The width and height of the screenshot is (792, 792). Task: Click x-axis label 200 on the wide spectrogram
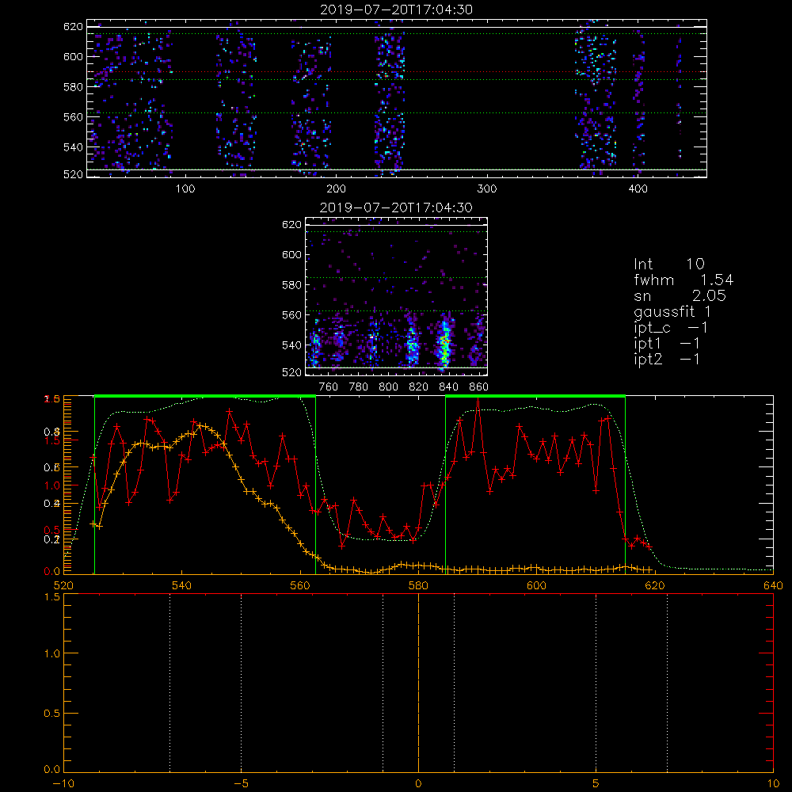click(336, 189)
